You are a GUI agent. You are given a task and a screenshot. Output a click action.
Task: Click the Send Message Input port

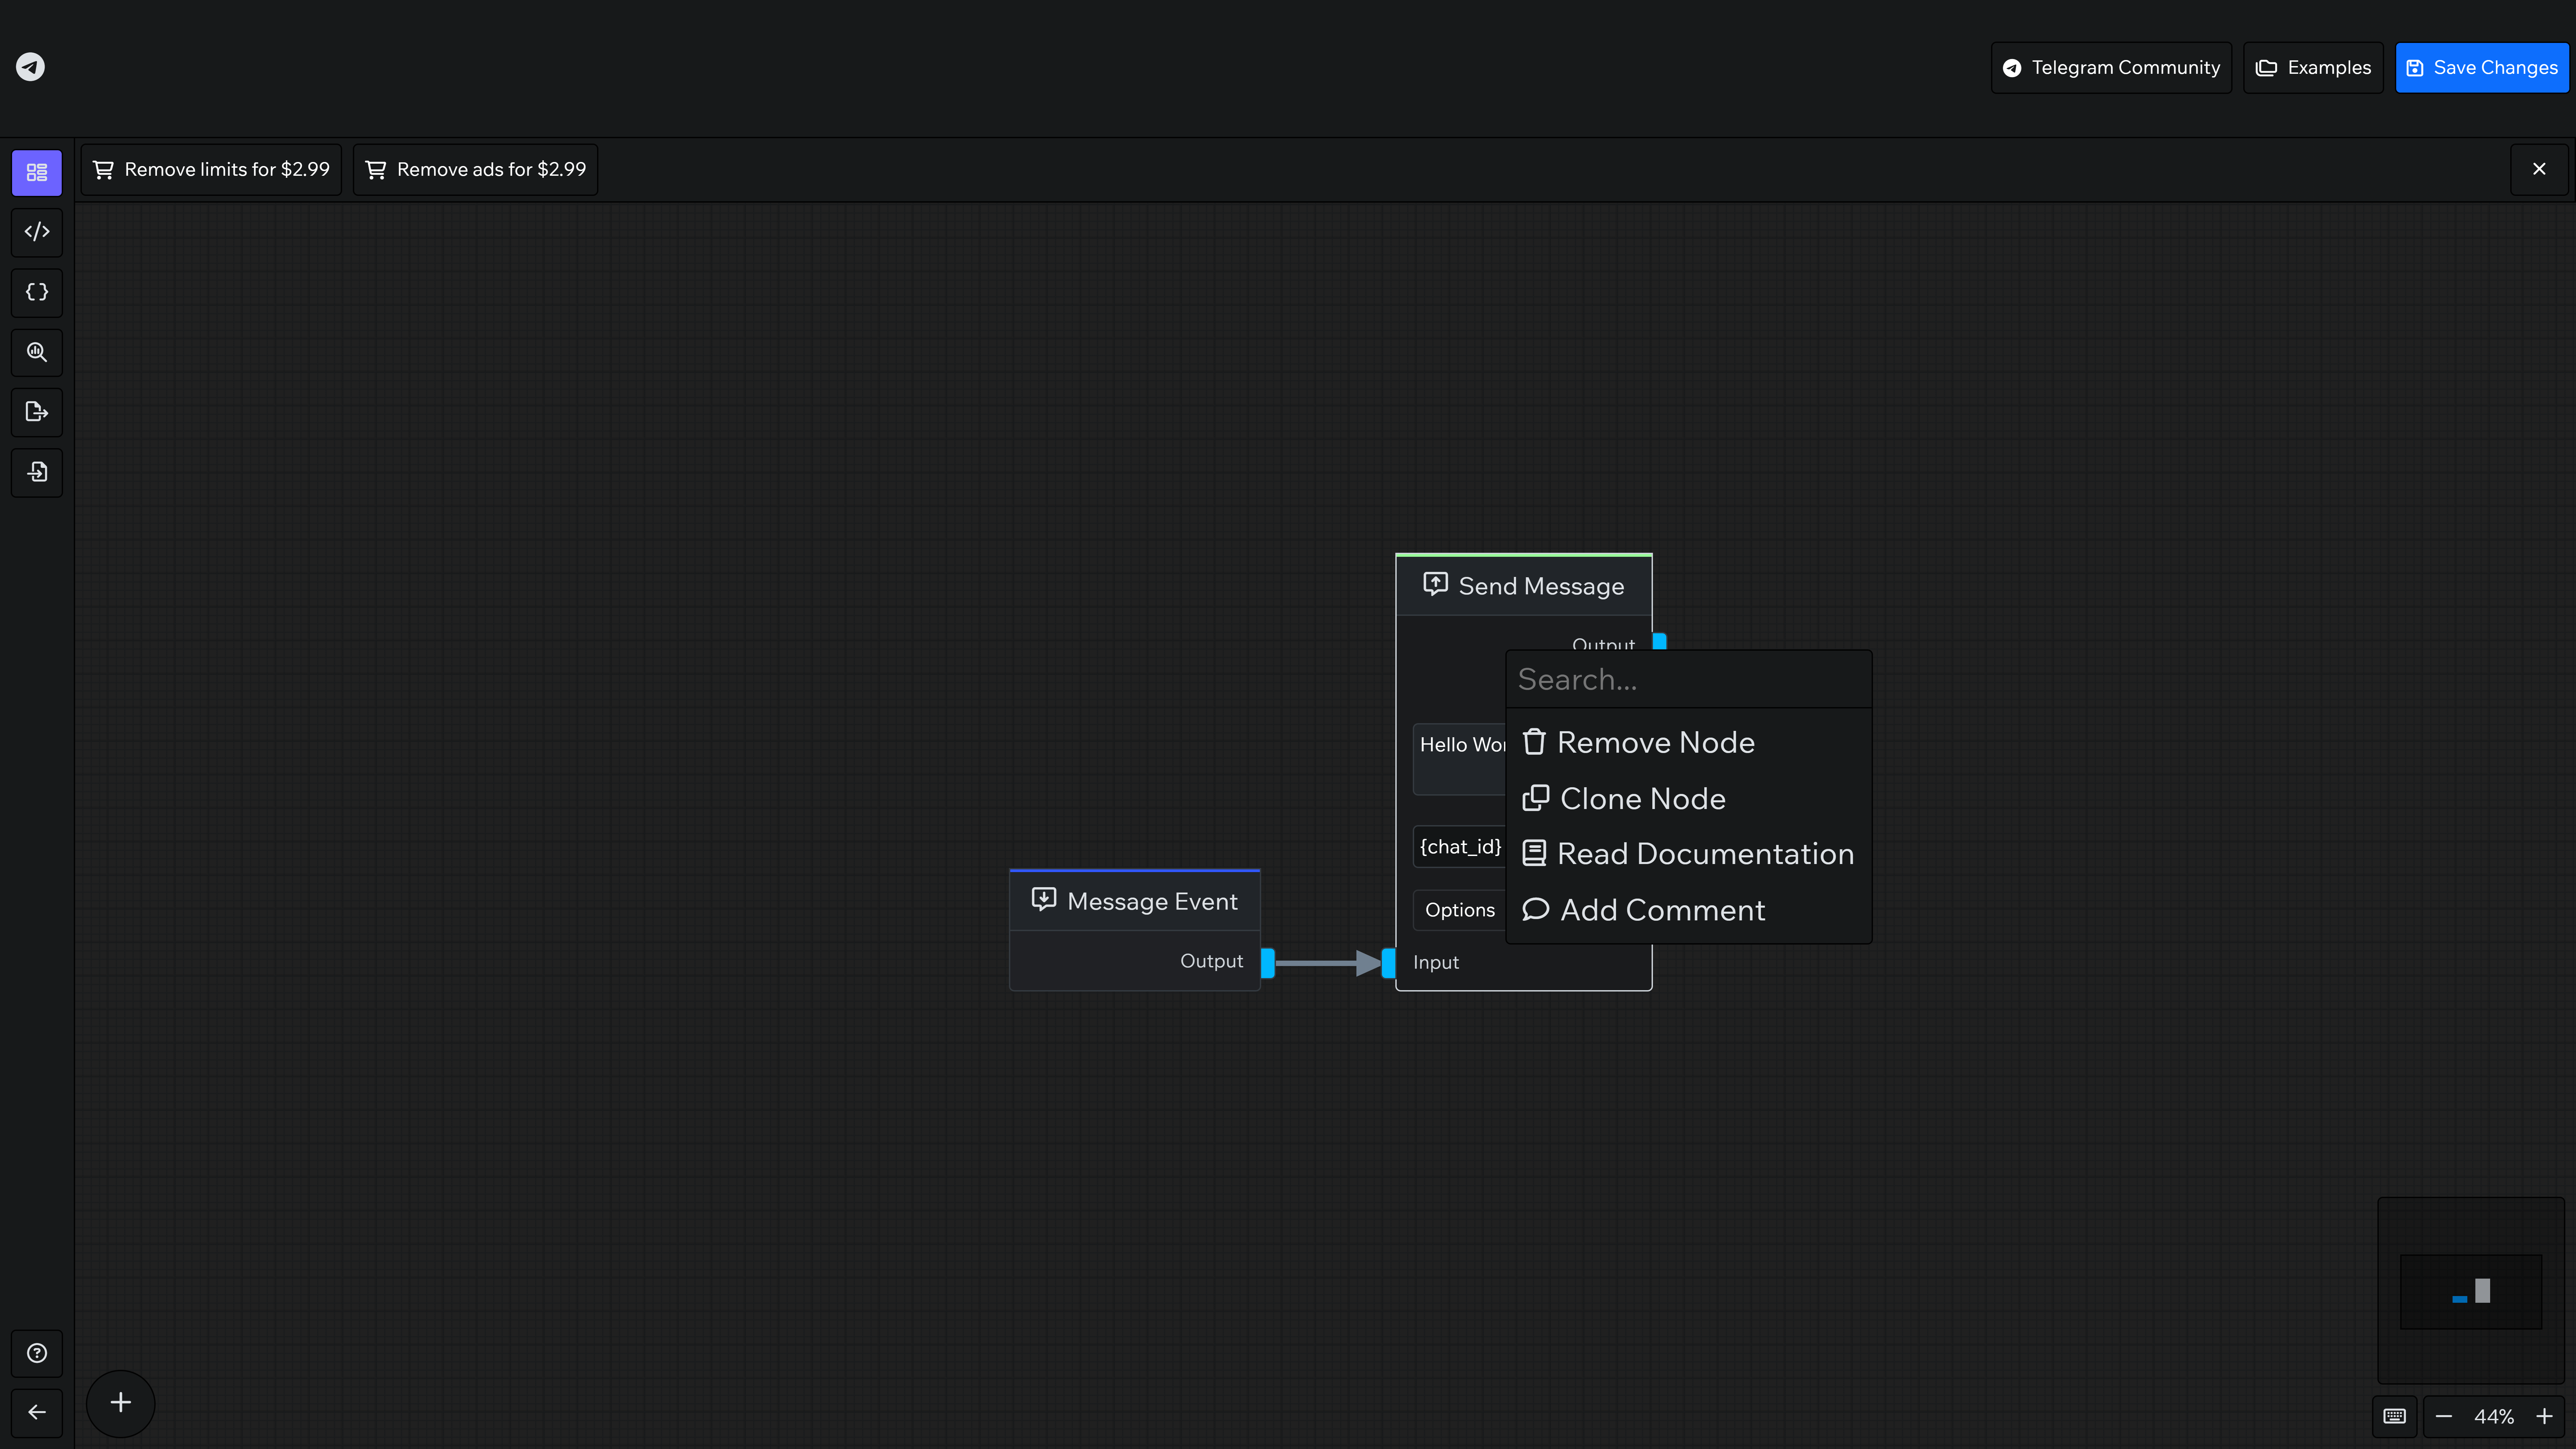1388,963
